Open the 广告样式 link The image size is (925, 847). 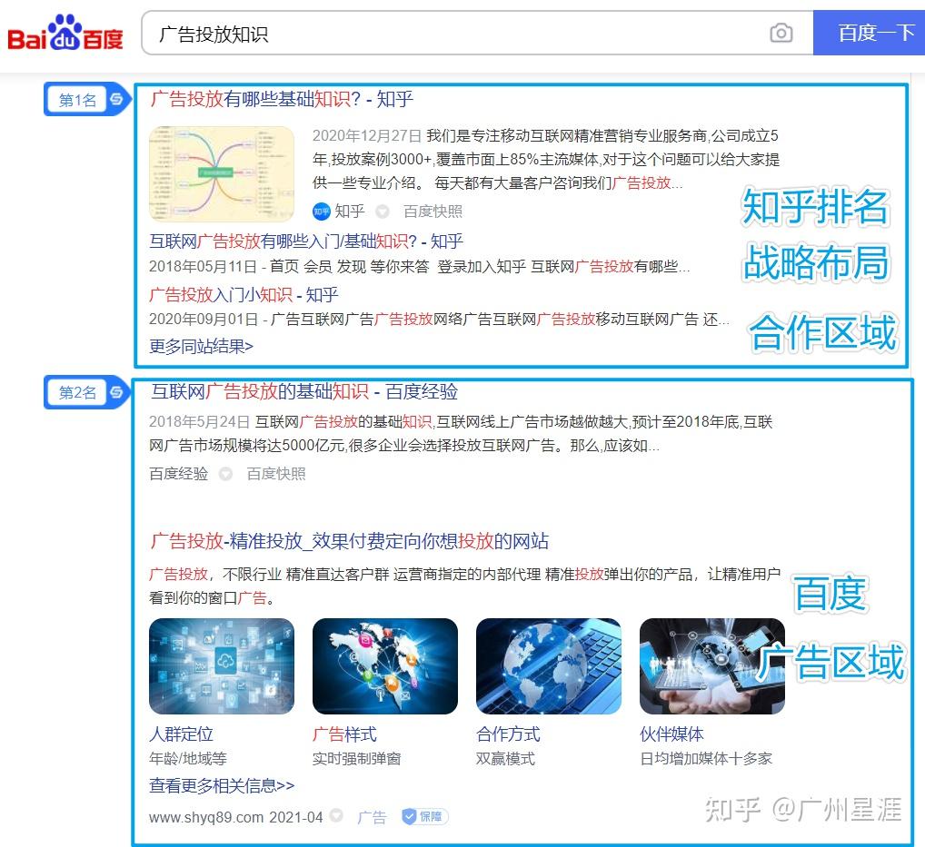pos(344,734)
